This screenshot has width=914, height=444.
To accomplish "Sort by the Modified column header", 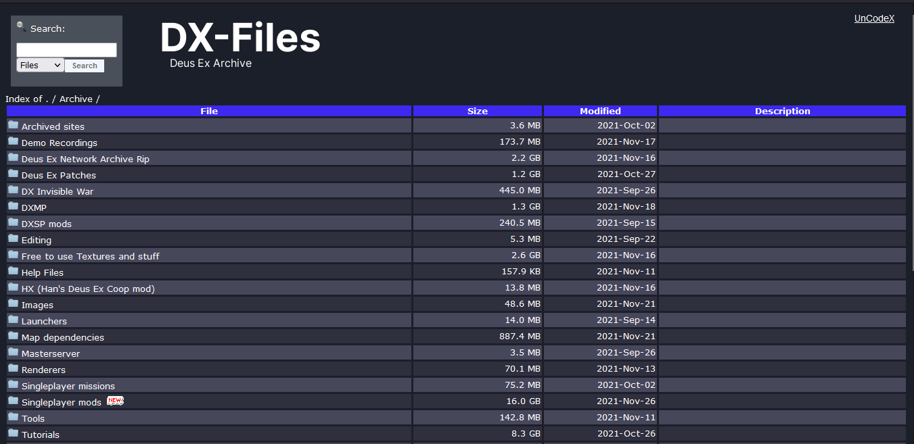I will coord(600,111).
